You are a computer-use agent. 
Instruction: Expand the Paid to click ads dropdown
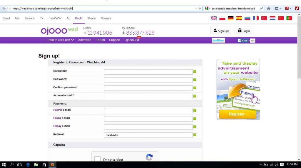(x=61, y=40)
